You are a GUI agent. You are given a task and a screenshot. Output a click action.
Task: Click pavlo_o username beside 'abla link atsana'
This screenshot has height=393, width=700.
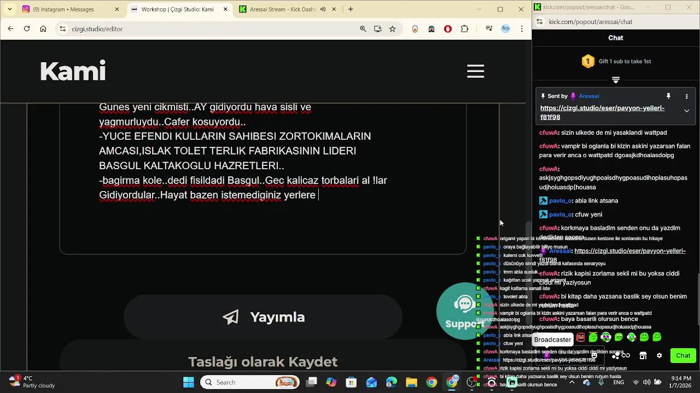[x=560, y=201]
